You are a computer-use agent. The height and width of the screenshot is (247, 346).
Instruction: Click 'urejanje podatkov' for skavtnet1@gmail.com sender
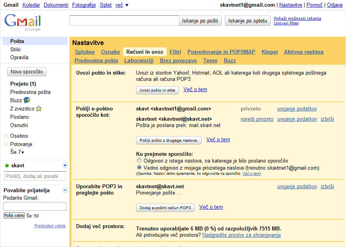[x=297, y=109]
